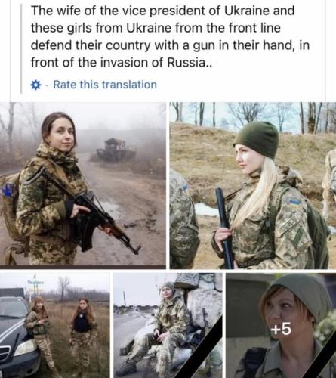Click the black mourning ribbon on sandbag photo
336x378 pixels.
coord(199,348)
